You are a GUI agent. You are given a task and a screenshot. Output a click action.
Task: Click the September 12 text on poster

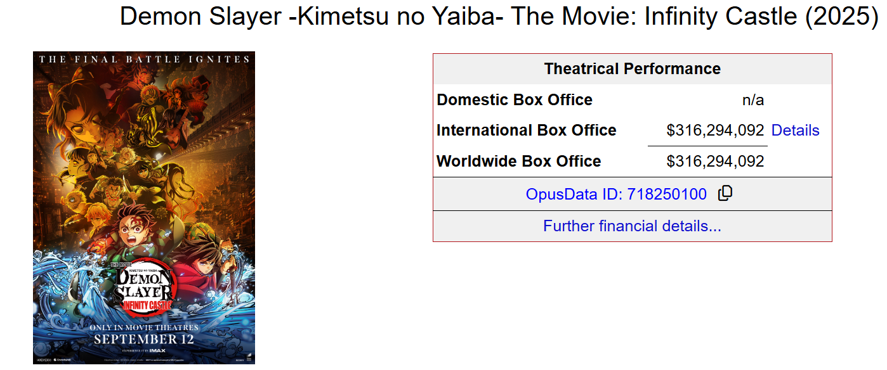tap(144, 340)
